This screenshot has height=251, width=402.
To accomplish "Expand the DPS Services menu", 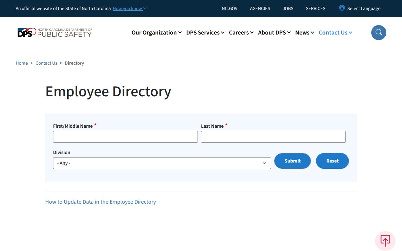I will (x=205, y=33).
